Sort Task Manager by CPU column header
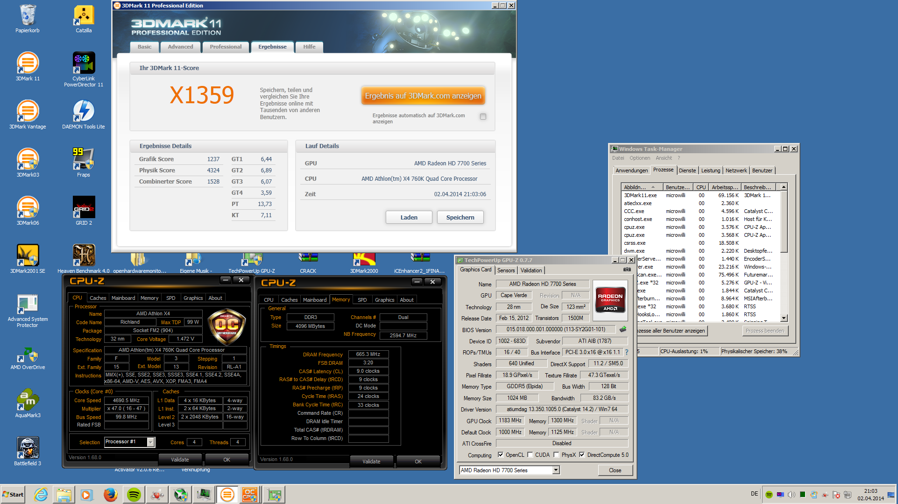 (x=700, y=187)
